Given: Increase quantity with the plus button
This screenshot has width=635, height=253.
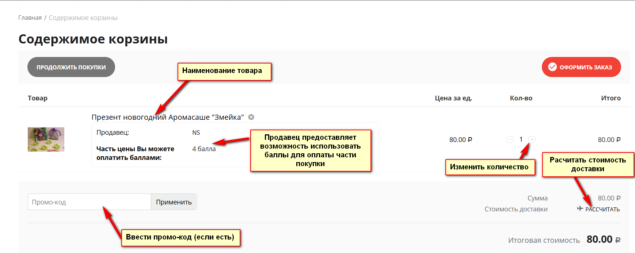Looking at the screenshot, I should tap(532, 139).
